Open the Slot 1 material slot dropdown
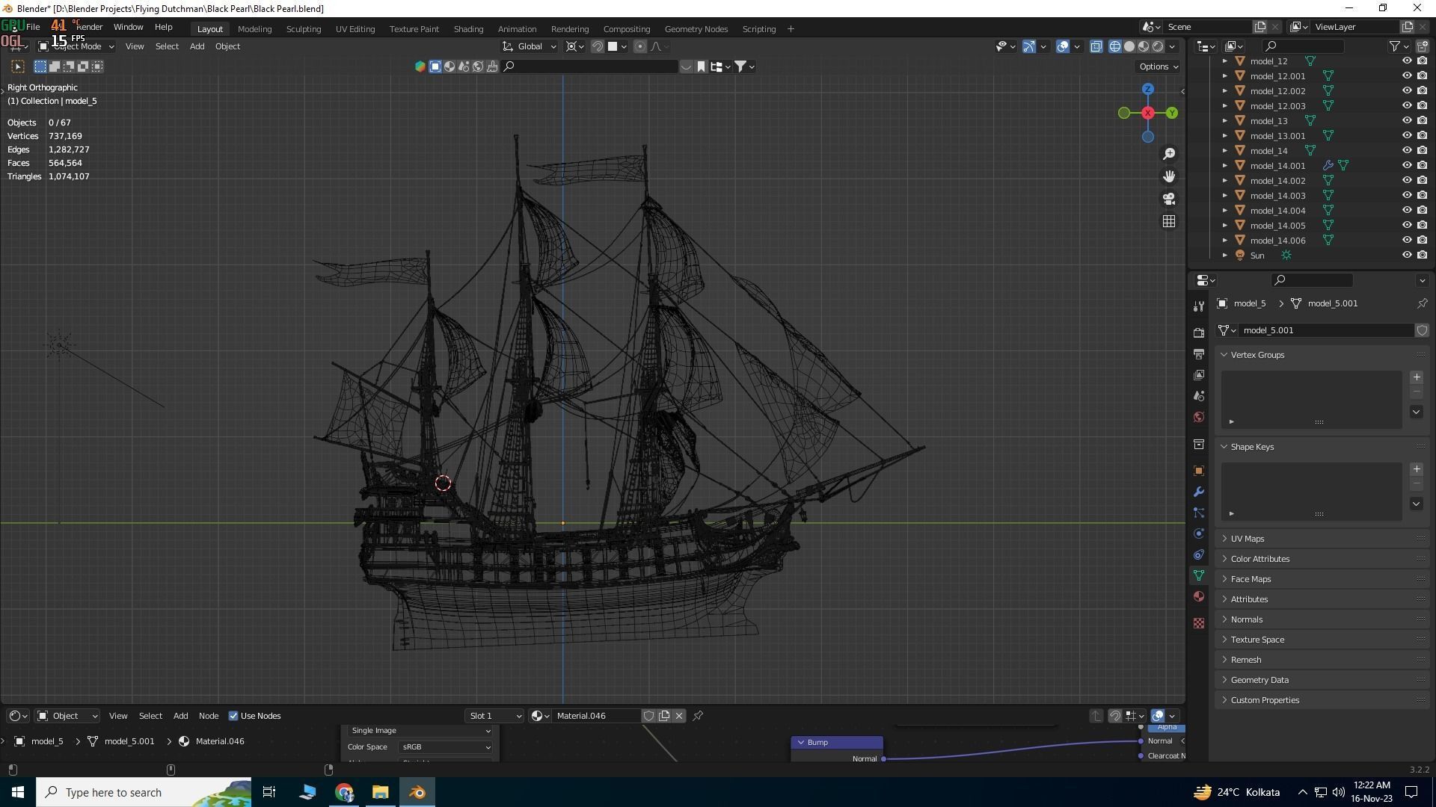This screenshot has width=1436, height=807. click(494, 716)
